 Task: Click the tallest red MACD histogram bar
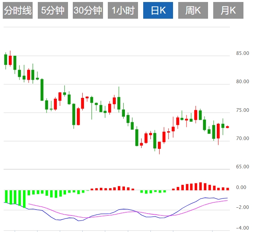point(200,186)
